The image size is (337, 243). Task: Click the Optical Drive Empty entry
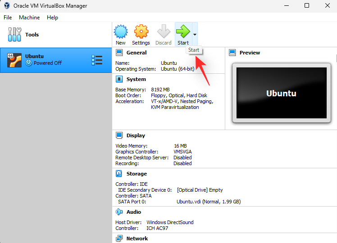point(200,190)
